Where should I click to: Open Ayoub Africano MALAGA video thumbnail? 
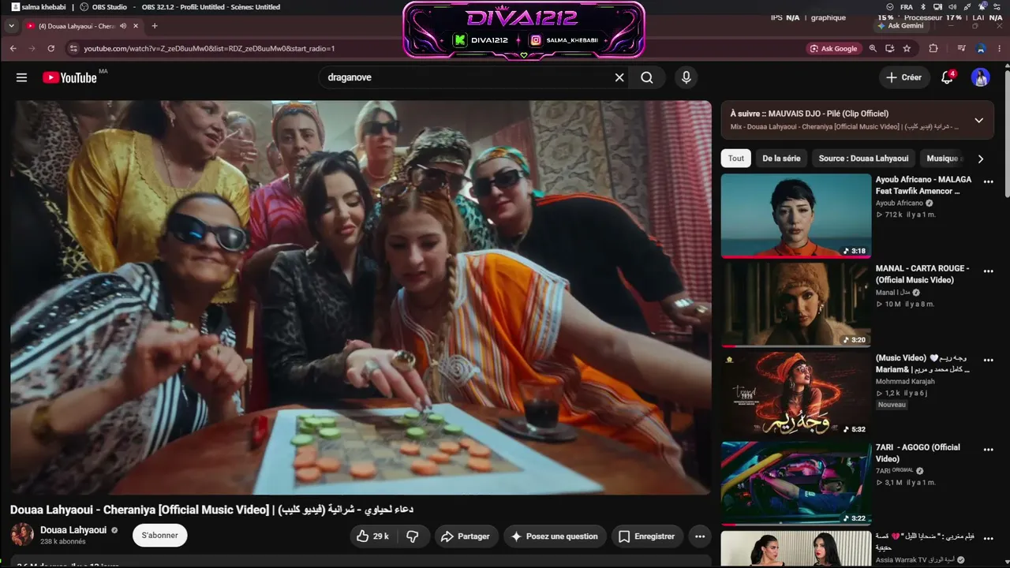pyautogui.click(x=796, y=216)
